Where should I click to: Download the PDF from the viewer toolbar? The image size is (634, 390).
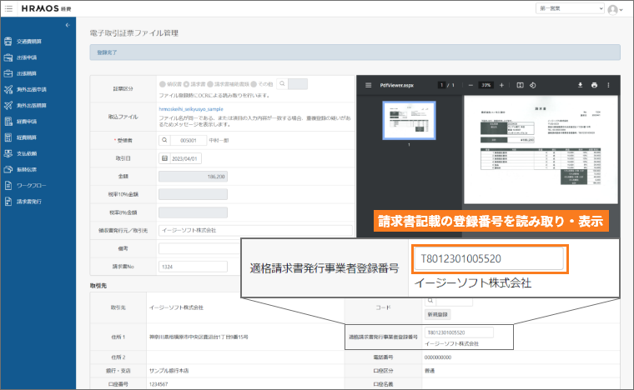[580, 85]
